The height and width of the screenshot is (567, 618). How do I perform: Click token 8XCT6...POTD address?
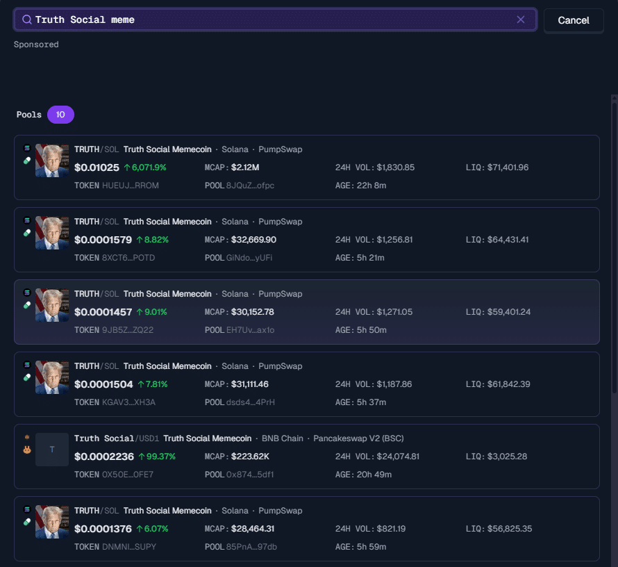(x=128, y=258)
